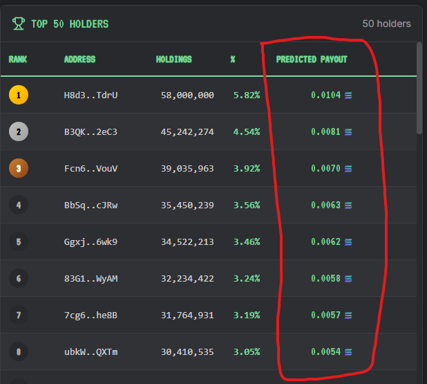Click the vertical scrollbar thumb of holders list

419,88
